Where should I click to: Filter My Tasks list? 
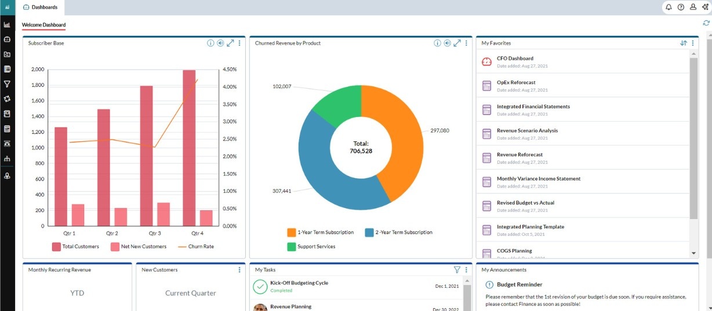pyautogui.click(x=457, y=269)
